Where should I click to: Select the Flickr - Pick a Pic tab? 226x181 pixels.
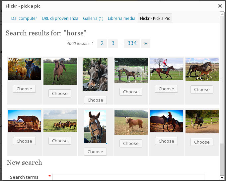[155, 19]
